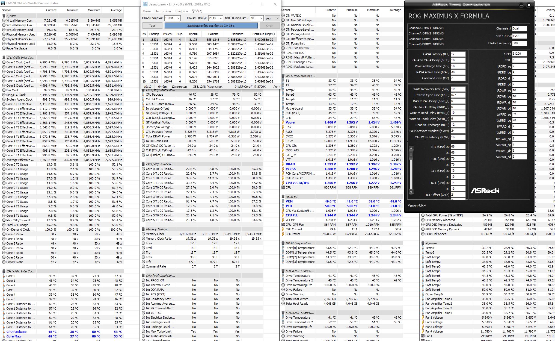This screenshot has width=555, height=341.
Task: Click the Лог button in LinX status bar
Action: 276,87
